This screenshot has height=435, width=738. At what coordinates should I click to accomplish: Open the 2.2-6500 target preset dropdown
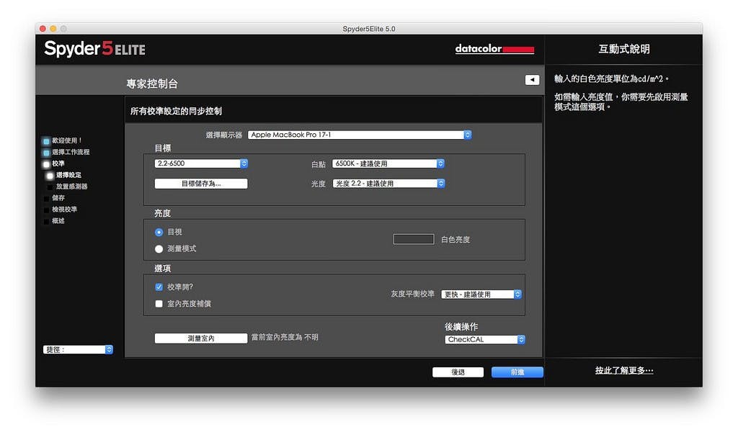click(x=201, y=163)
